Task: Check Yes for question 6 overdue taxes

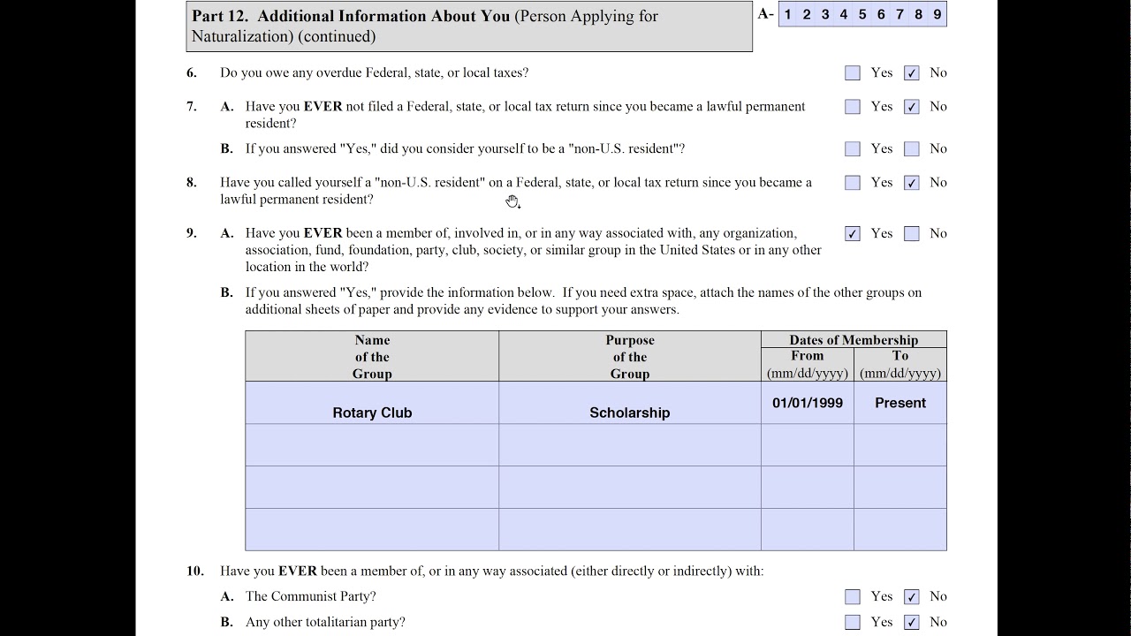Action: pos(853,73)
